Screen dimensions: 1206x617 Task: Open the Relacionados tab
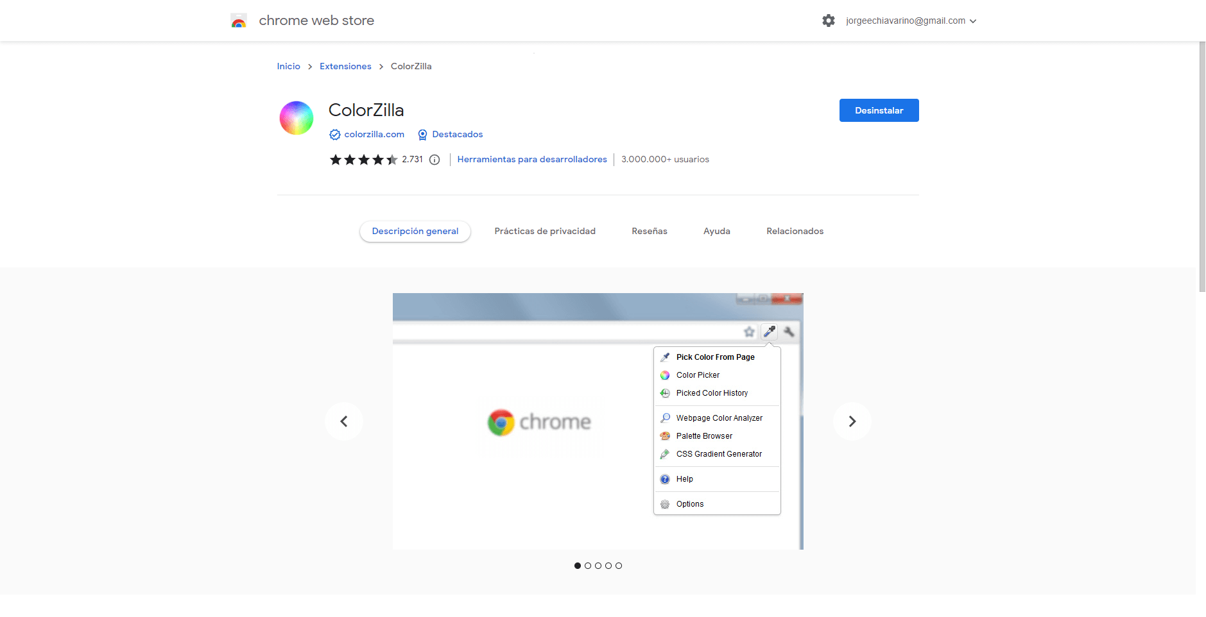[x=795, y=232]
